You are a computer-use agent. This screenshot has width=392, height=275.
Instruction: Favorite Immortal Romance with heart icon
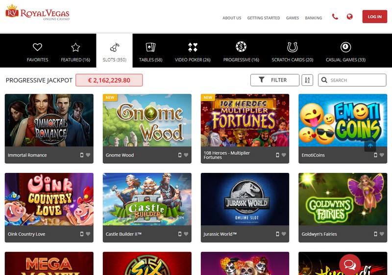pyautogui.click(x=88, y=155)
